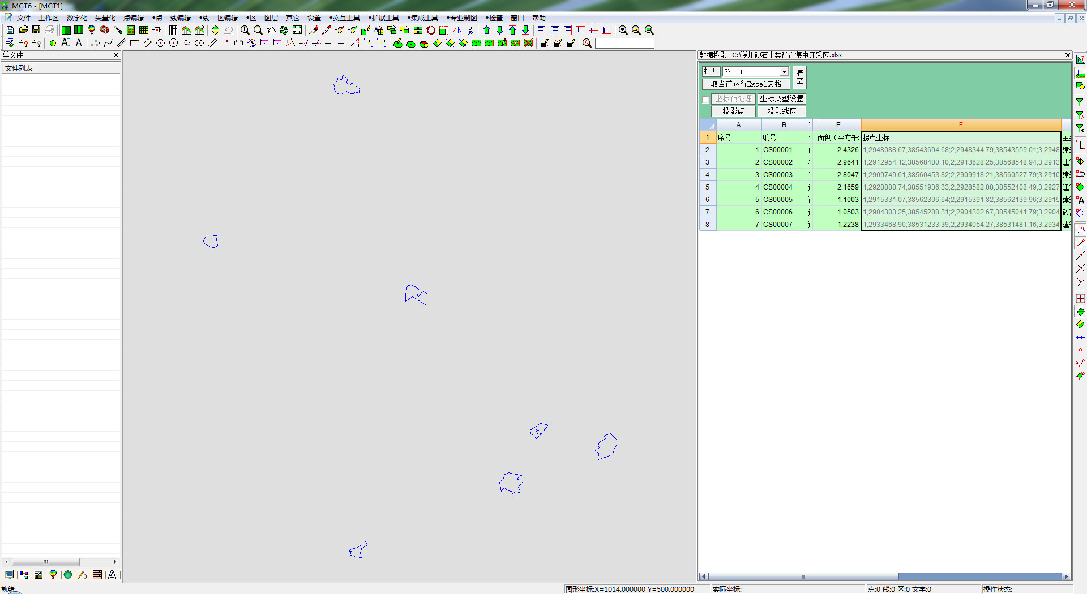This screenshot has height=594, width=1087.
Task: Open the 文件 menu
Action: click(x=23, y=18)
